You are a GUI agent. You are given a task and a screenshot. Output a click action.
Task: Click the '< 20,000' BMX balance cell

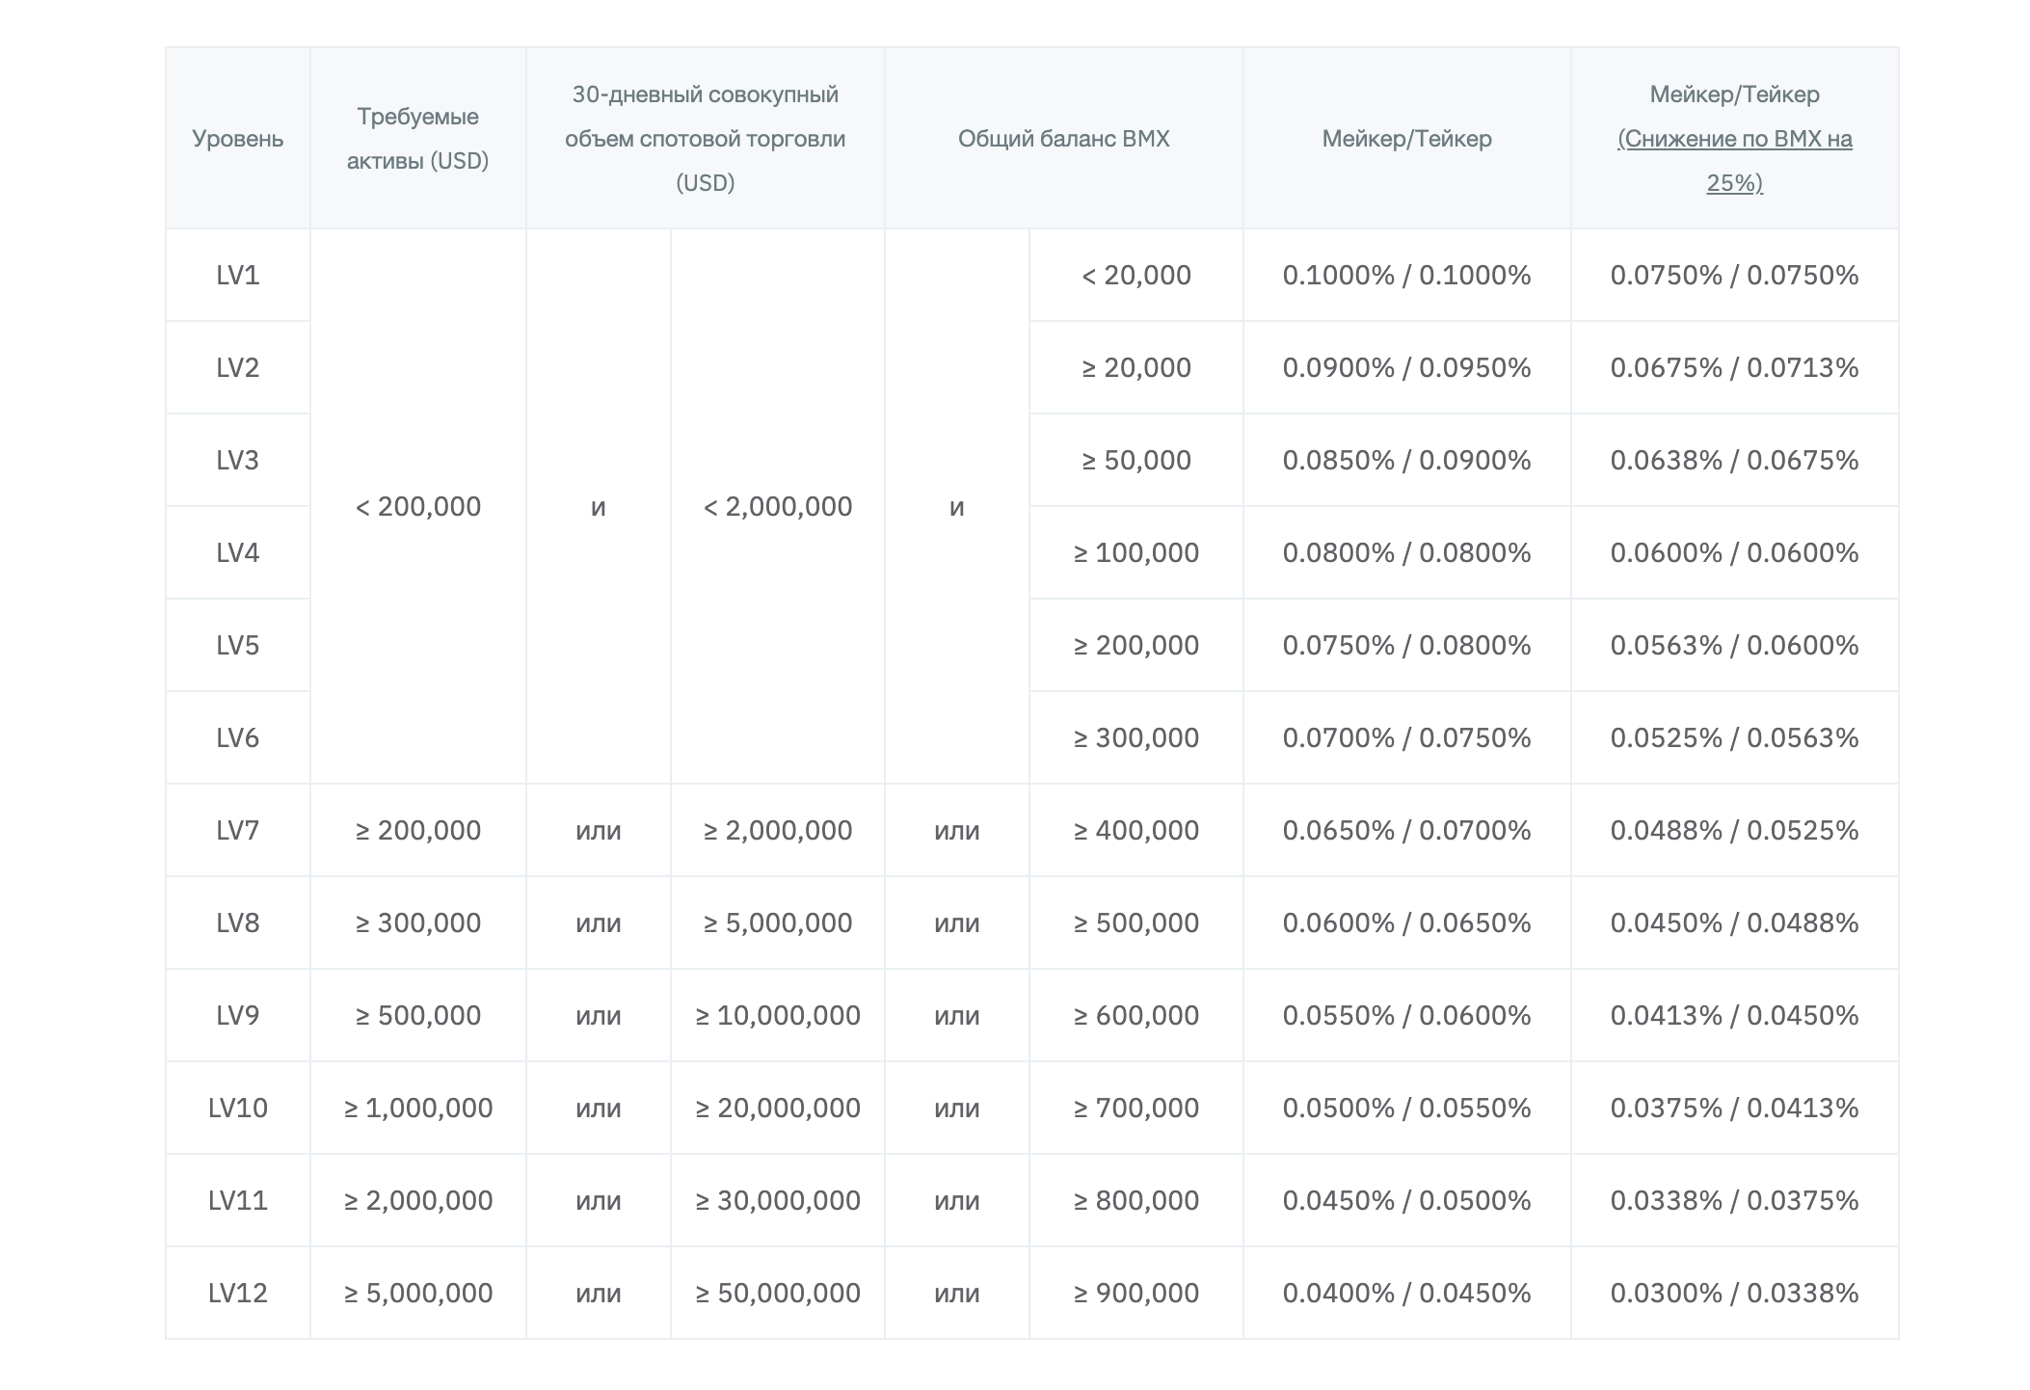click(1135, 276)
